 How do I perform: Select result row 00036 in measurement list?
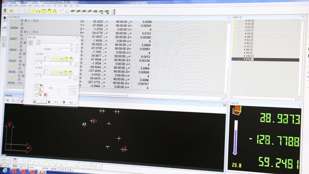point(14,72)
